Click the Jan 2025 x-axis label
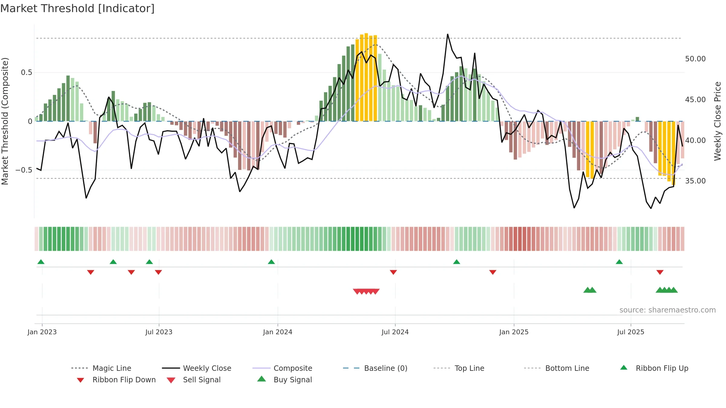 514,332
